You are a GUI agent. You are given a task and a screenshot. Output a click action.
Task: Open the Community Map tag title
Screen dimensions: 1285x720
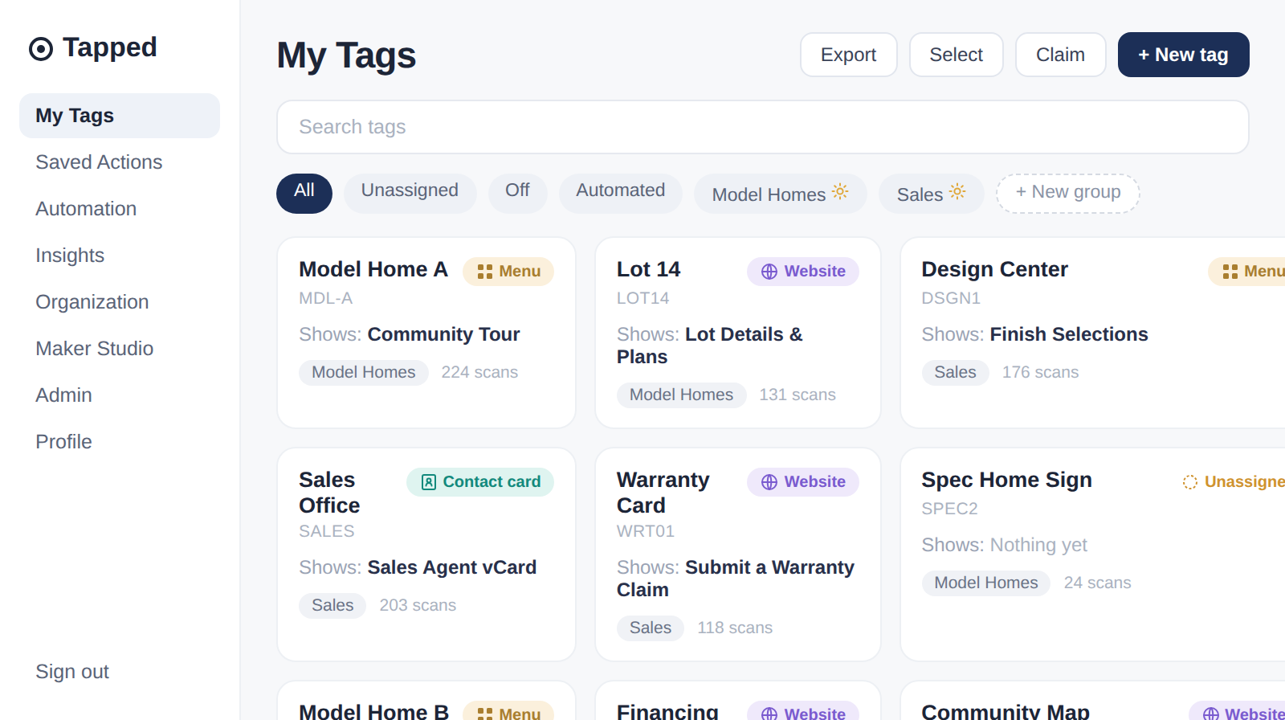pos(1006,711)
